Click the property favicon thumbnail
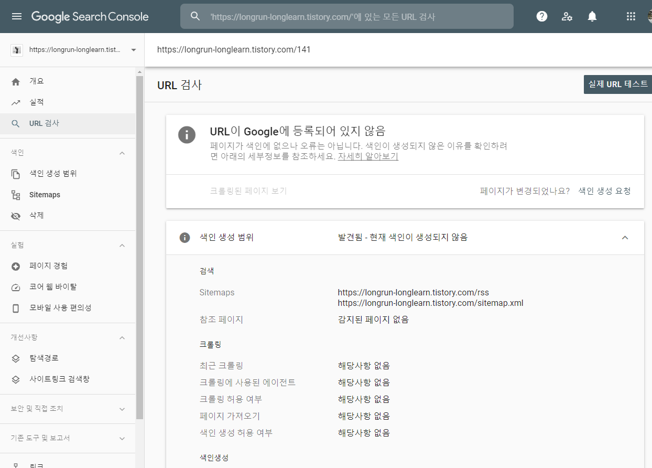This screenshot has height=468, width=652. [x=17, y=50]
